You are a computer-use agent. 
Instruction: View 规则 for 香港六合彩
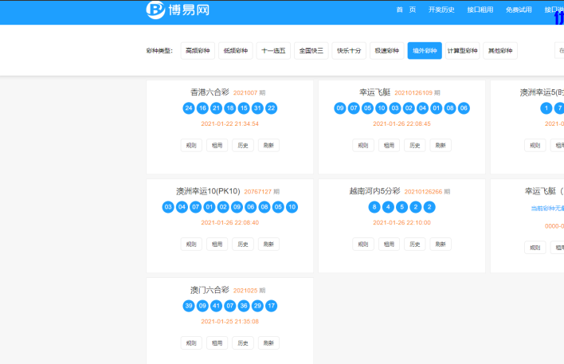tap(191, 145)
